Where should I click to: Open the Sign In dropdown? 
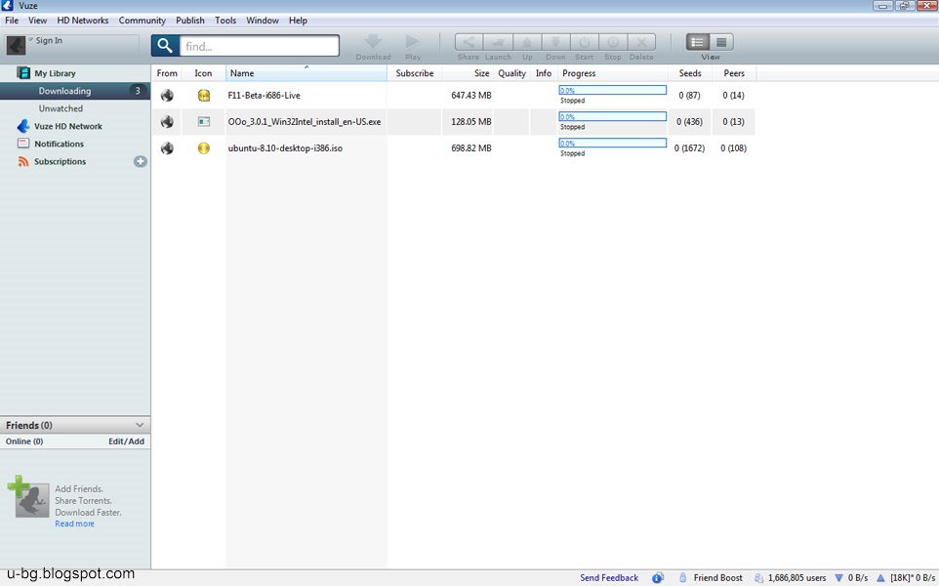[x=31, y=39]
